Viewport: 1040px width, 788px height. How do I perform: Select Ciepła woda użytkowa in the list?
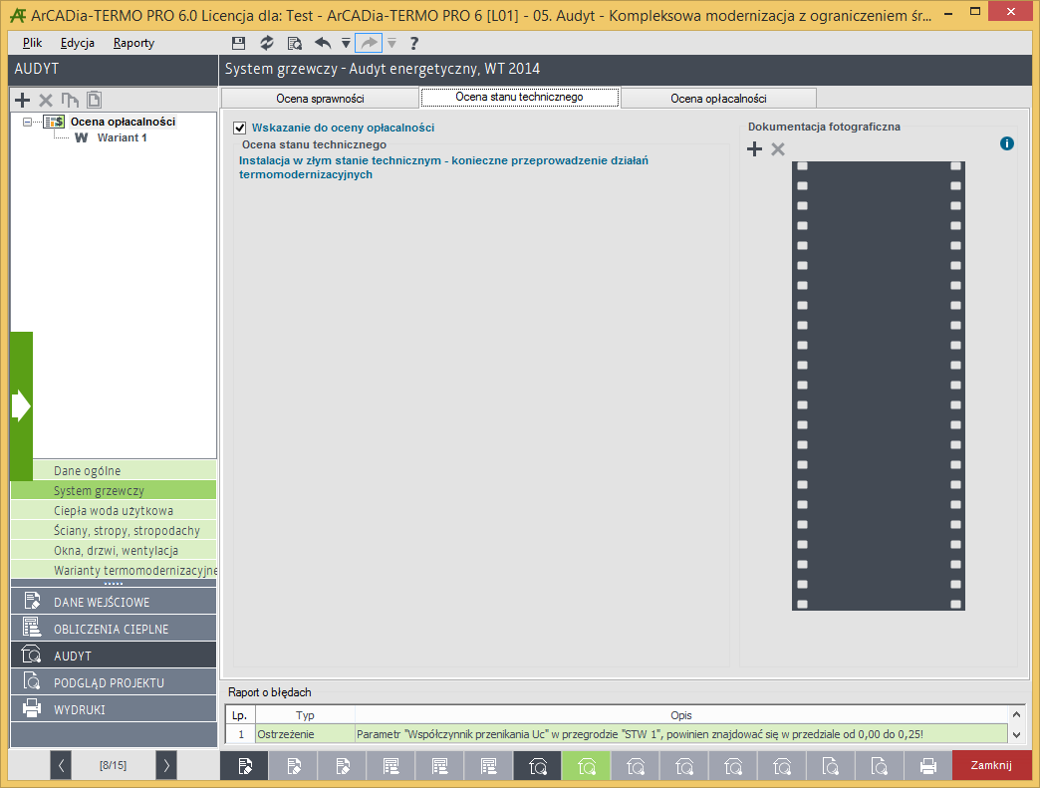114,510
